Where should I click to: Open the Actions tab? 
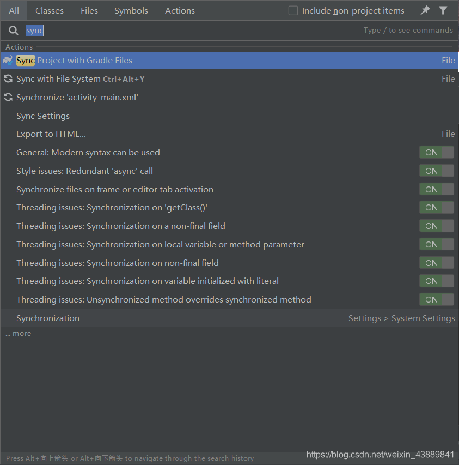pos(180,10)
